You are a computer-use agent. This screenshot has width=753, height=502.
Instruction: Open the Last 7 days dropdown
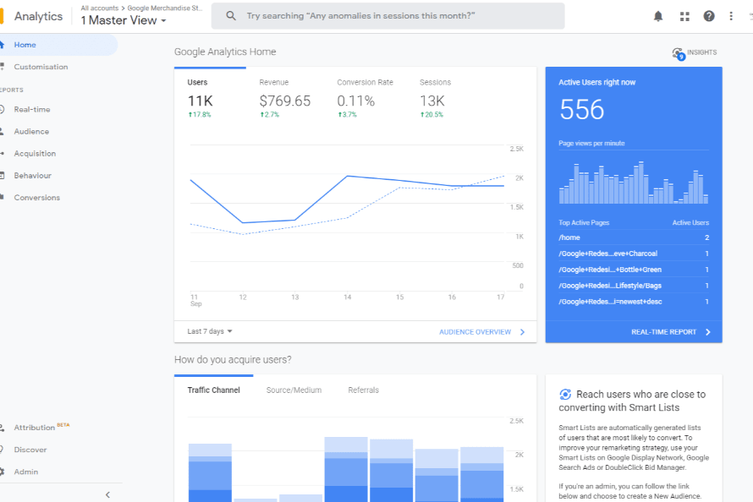pyautogui.click(x=210, y=332)
